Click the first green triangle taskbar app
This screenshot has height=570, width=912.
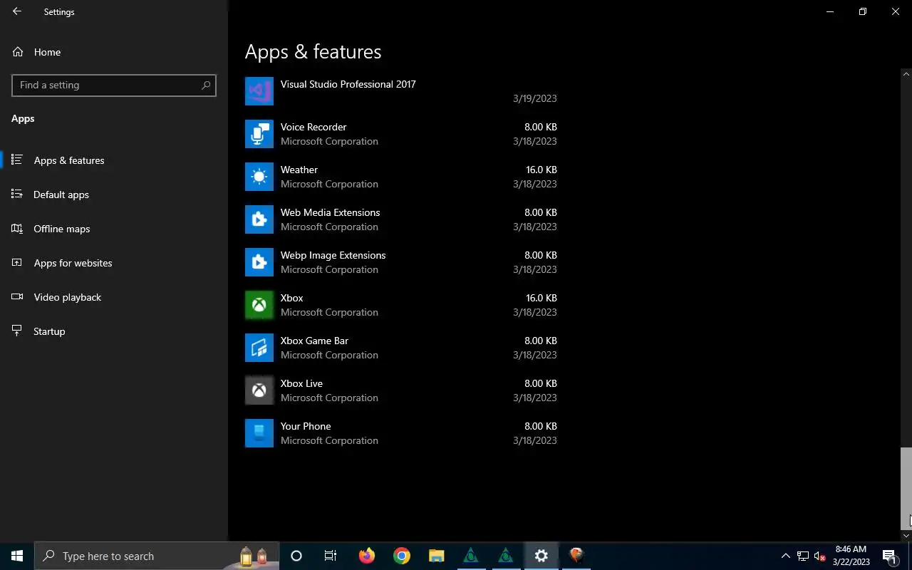471,556
